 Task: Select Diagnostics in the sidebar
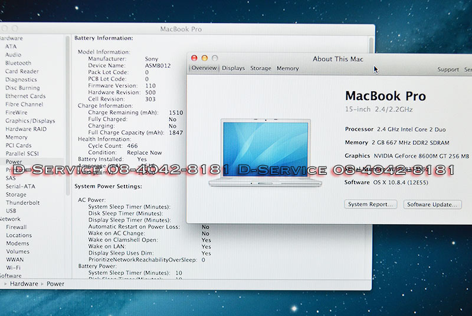point(21,79)
